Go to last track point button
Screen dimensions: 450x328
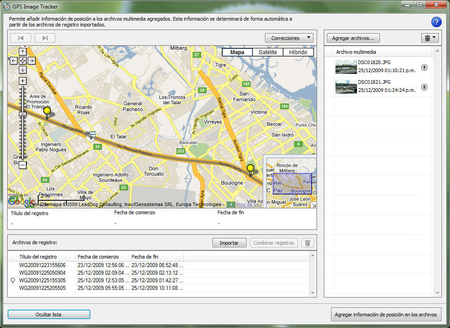pyautogui.click(x=45, y=38)
